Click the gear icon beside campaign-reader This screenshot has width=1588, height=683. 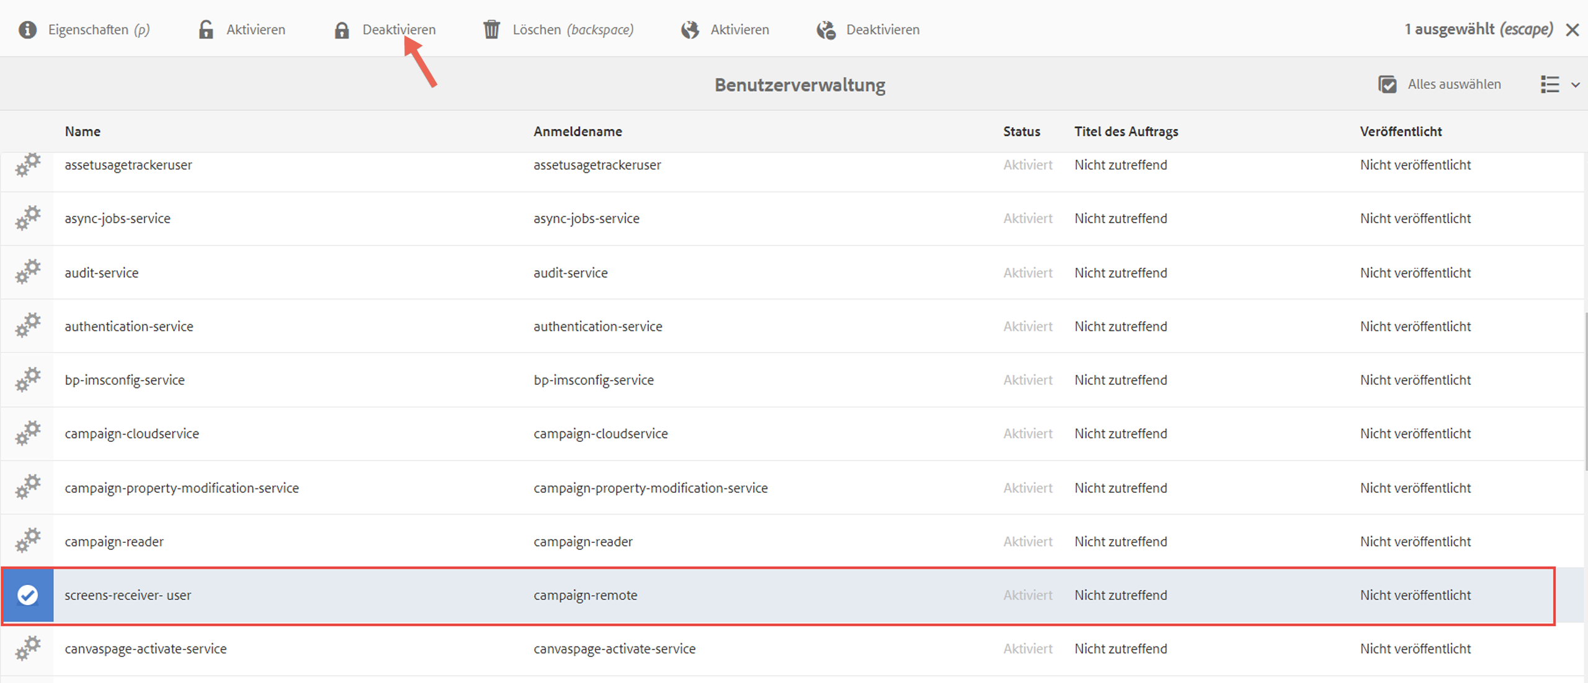28,540
